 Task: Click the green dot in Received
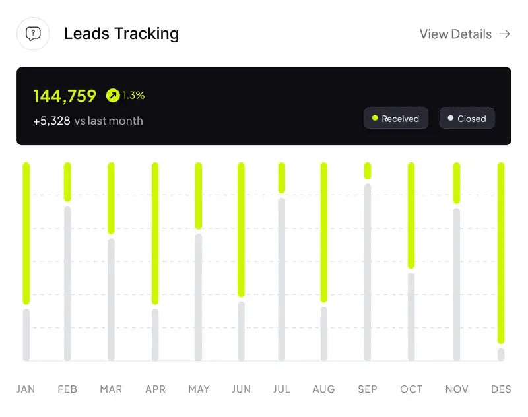375,118
